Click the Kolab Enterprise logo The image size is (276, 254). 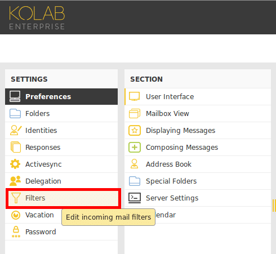[x=37, y=18]
